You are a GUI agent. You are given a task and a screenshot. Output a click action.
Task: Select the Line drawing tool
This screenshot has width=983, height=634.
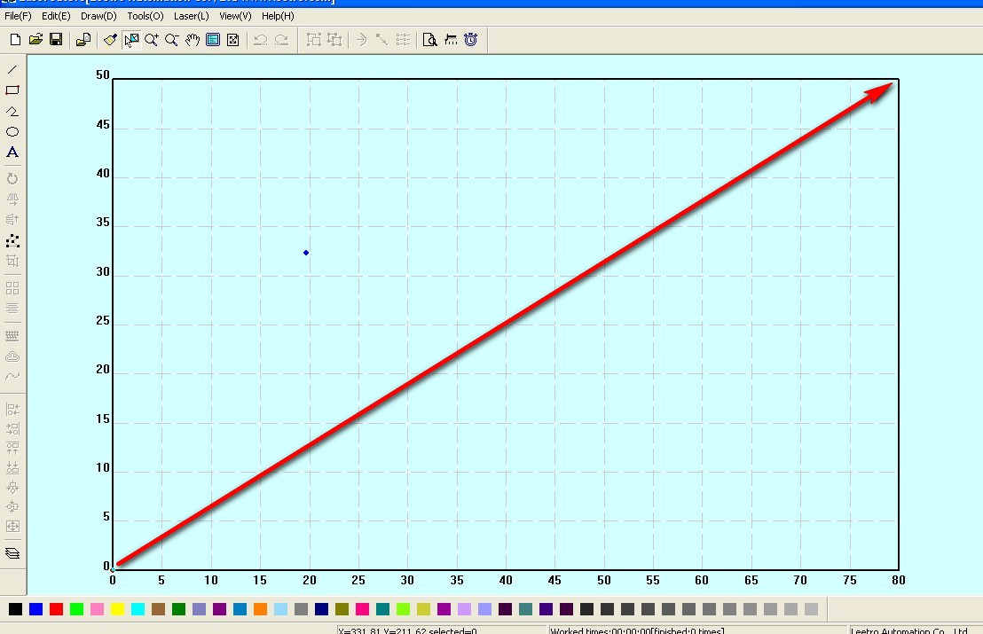pos(12,69)
